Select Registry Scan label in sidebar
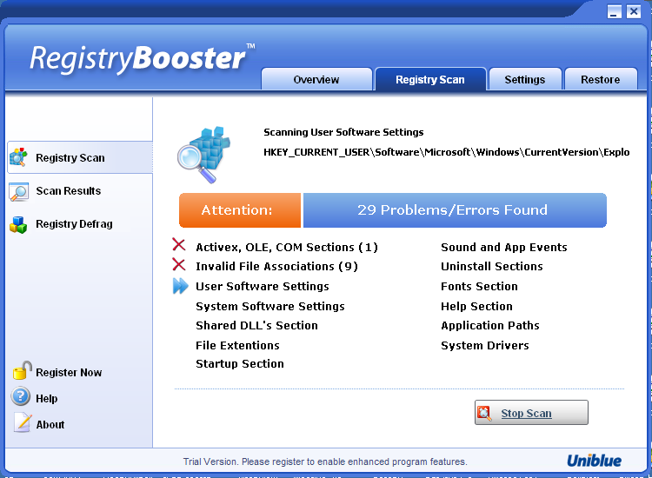This screenshot has width=652, height=478. point(70,158)
